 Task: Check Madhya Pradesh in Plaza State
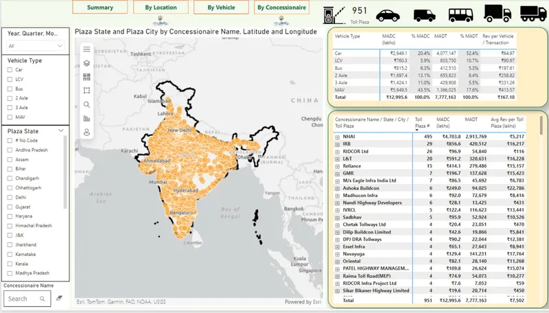point(10,273)
